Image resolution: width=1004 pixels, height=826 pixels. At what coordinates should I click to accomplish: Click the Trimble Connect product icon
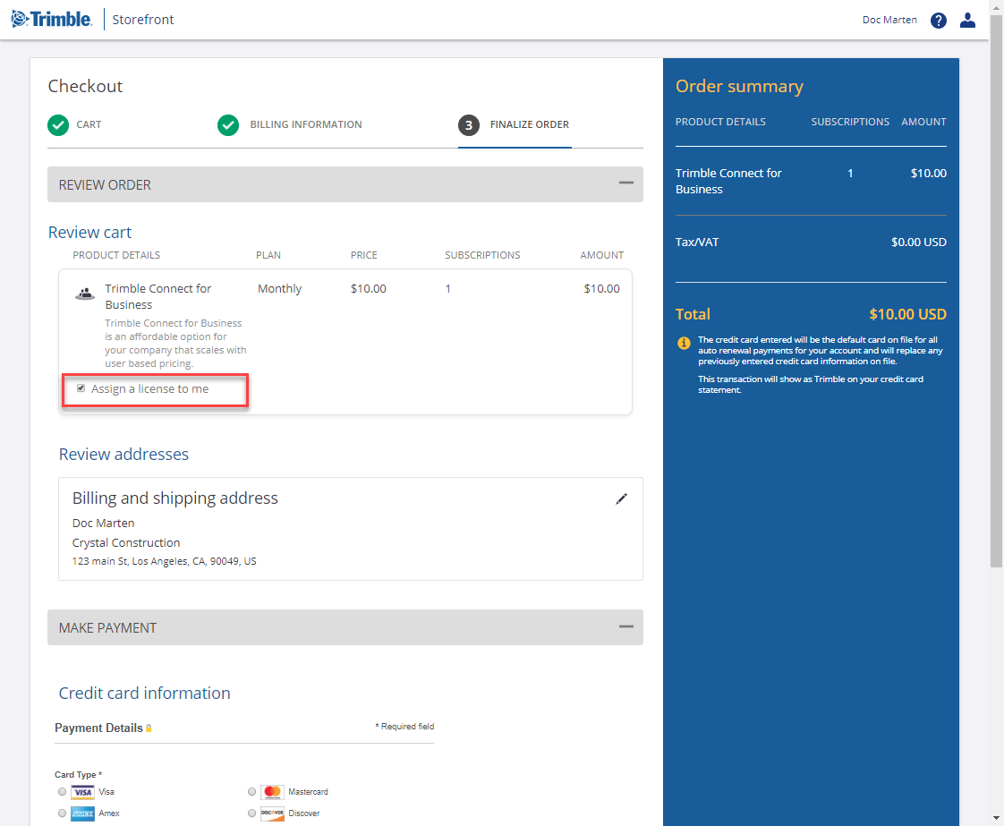(x=85, y=294)
